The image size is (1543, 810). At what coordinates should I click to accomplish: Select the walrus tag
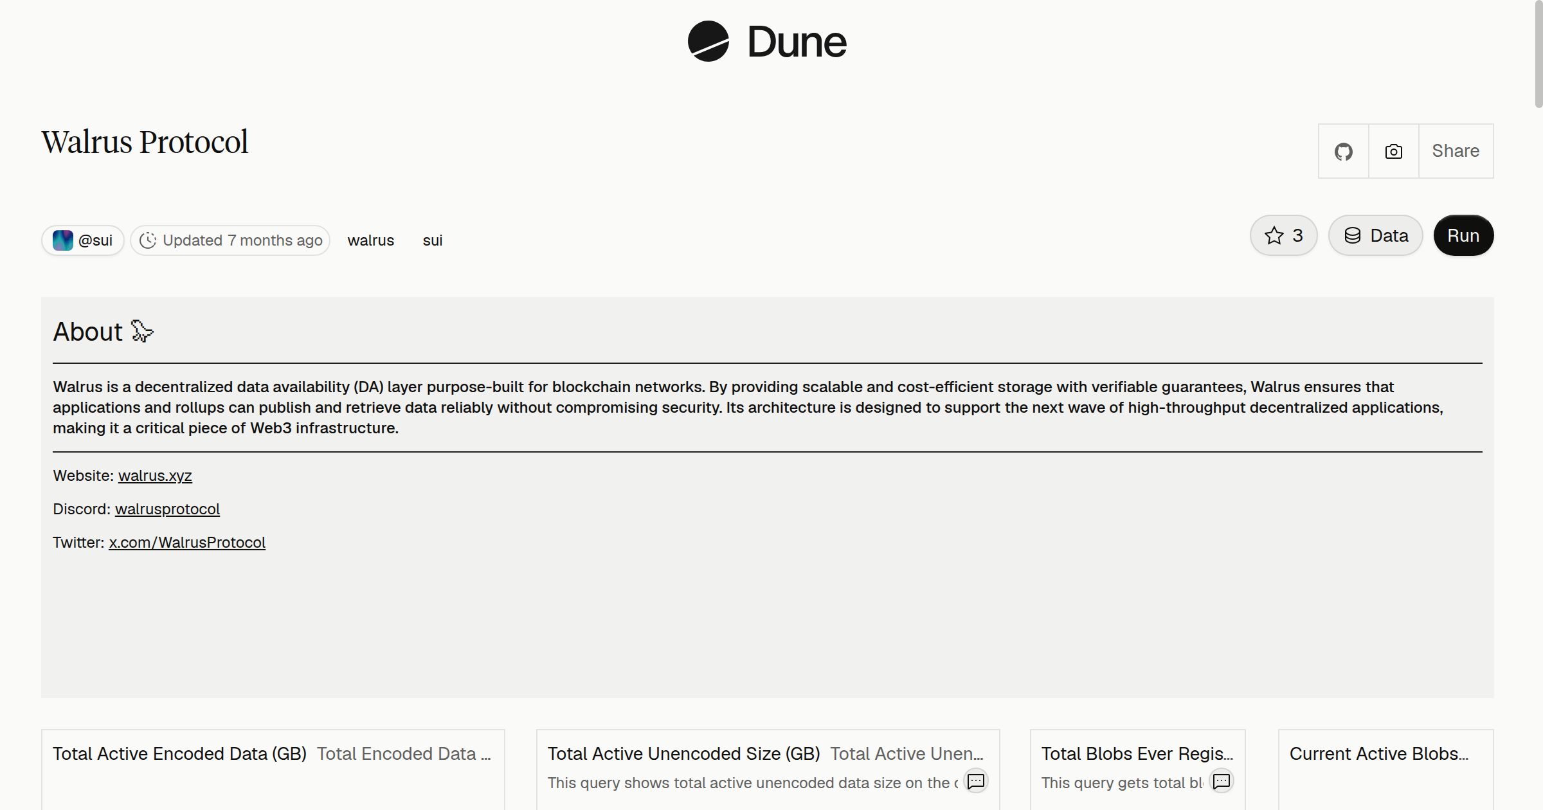click(371, 240)
